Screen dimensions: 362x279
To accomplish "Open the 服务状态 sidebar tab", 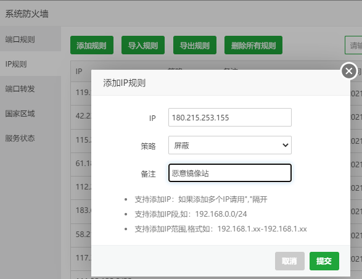I will coord(30,138).
